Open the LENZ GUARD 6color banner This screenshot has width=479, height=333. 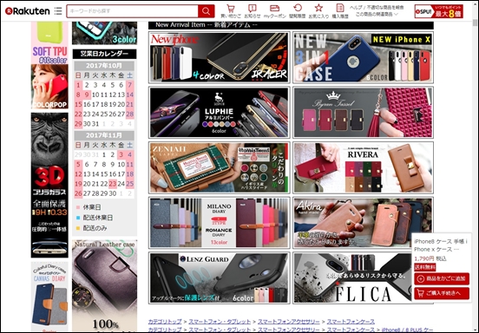(219, 277)
